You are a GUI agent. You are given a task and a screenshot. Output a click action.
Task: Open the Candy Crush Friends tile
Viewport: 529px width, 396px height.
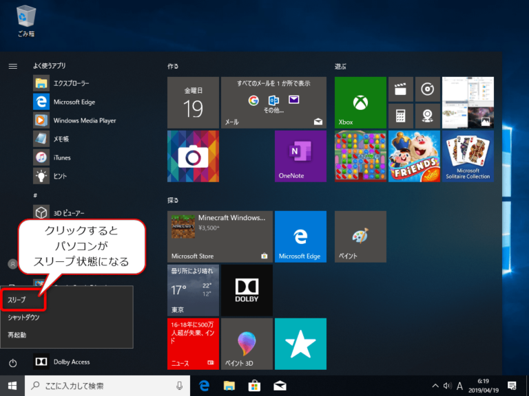414,156
